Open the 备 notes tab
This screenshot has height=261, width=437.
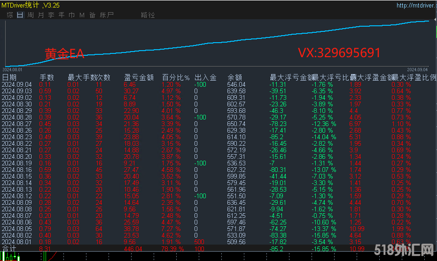[x=93, y=15]
